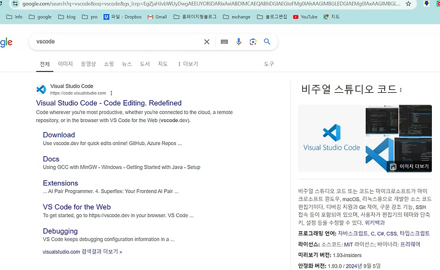This screenshot has height=270, width=440.
Task: Click the 2024년 release date link
Action: click(354, 266)
